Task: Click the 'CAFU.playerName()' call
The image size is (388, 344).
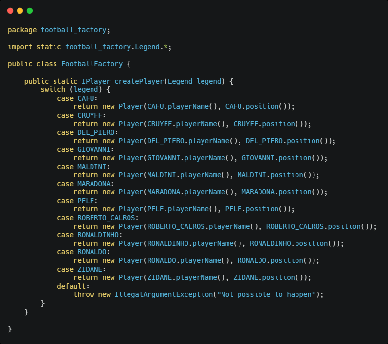Action: tap(182, 107)
